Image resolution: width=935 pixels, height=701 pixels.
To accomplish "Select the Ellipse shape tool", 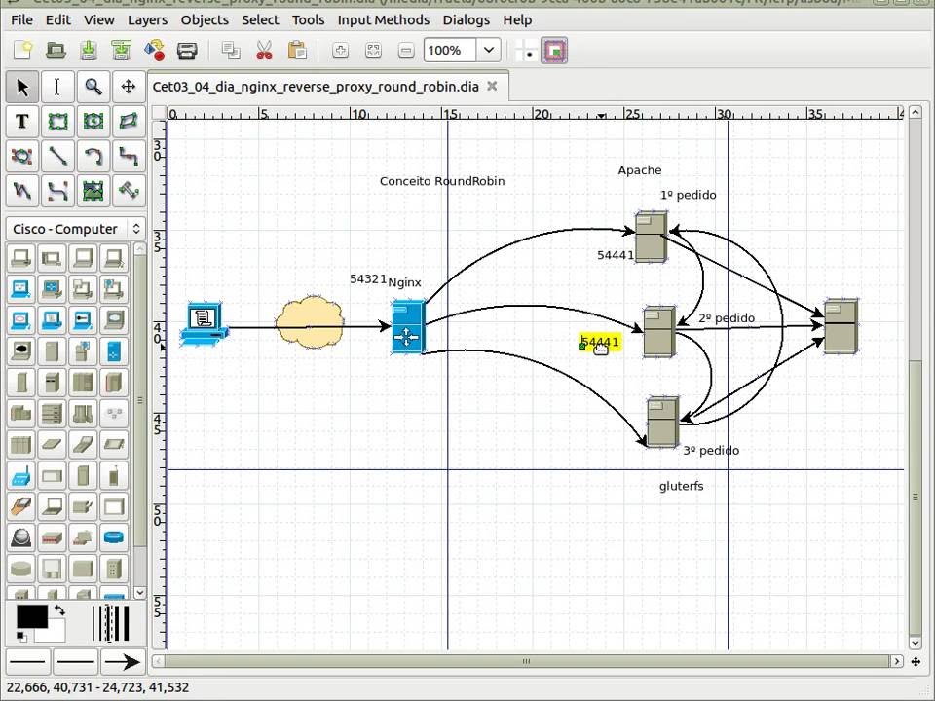I will (93, 122).
